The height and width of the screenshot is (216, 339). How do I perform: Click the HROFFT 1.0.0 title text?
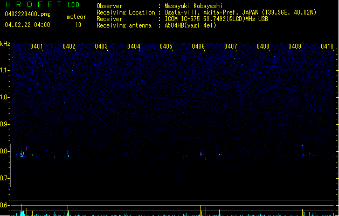43,4
